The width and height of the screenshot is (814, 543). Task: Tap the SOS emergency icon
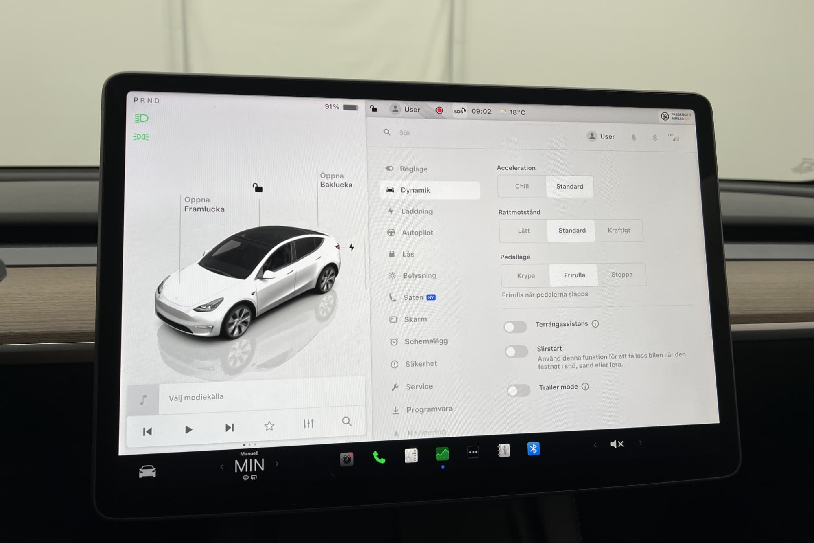pyautogui.click(x=460, y=111)
